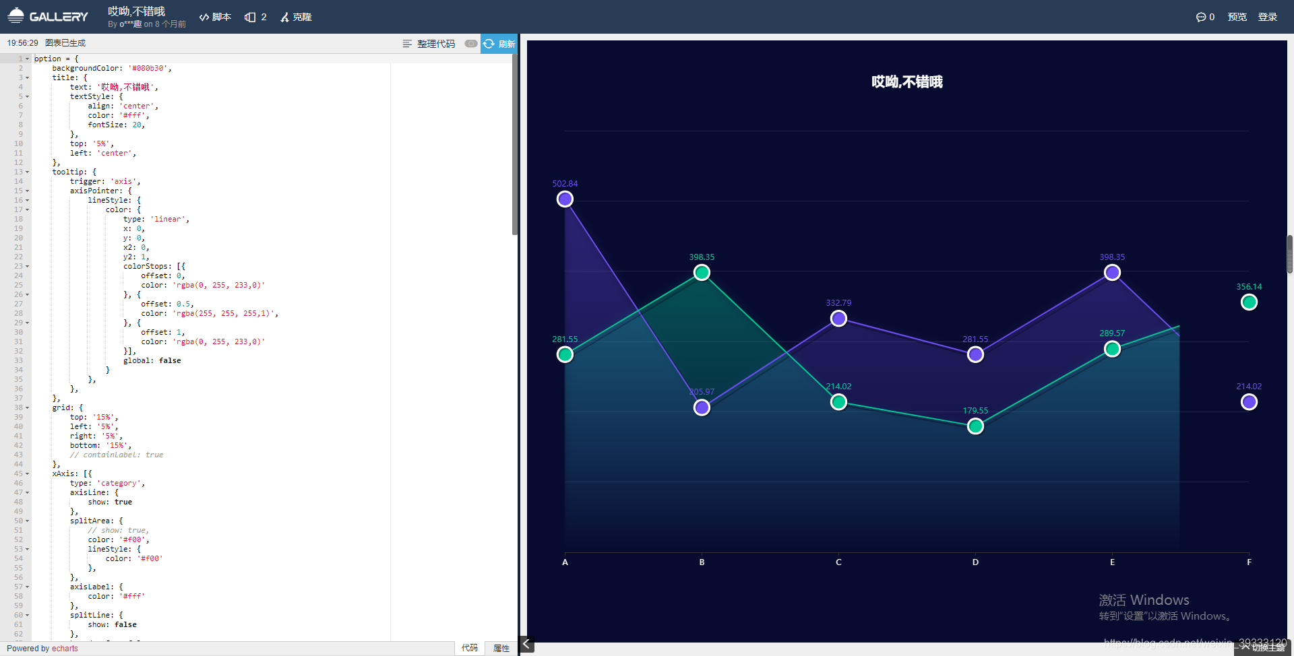1294x656 pixels.
Task: Click the comment containLabel: true in code
Action: (117, 455)
